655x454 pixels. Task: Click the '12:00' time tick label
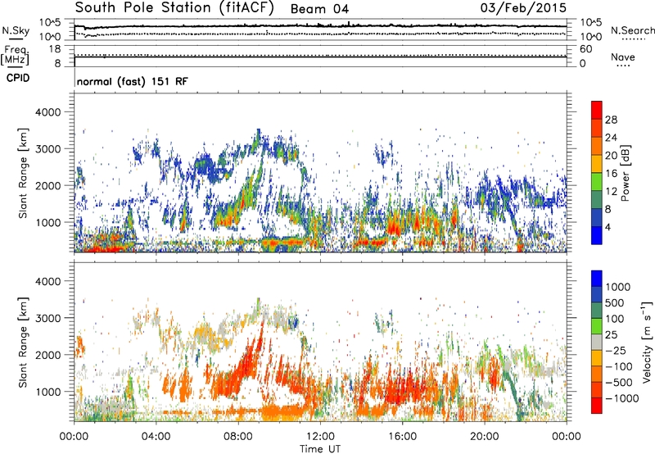click(x=320, y=436)
